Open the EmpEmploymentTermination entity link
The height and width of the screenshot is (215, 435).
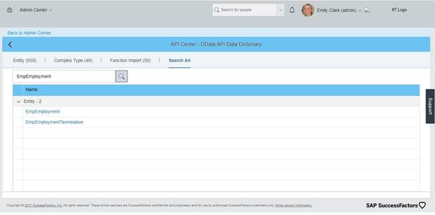click(x=54, y=122)
